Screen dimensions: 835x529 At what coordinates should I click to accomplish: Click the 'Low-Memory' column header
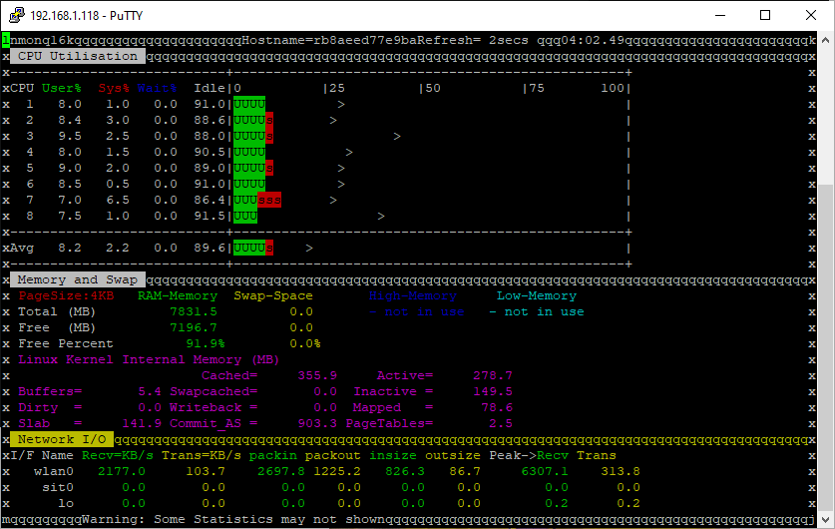coord(537,295)
